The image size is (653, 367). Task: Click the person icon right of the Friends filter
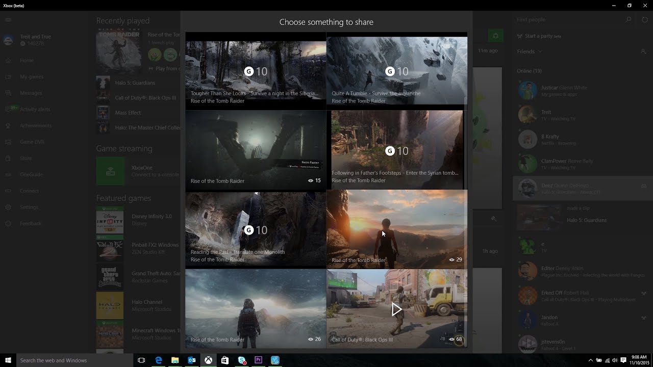643,51
